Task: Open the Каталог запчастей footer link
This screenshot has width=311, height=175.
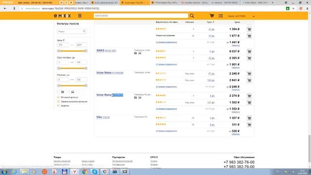Action: [x=62, y=161]
